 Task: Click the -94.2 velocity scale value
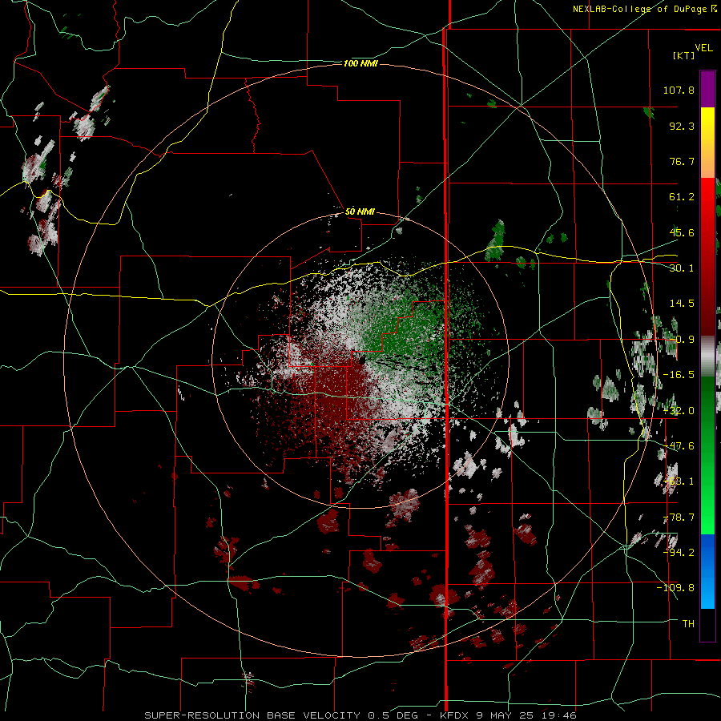tap(679, 552)
